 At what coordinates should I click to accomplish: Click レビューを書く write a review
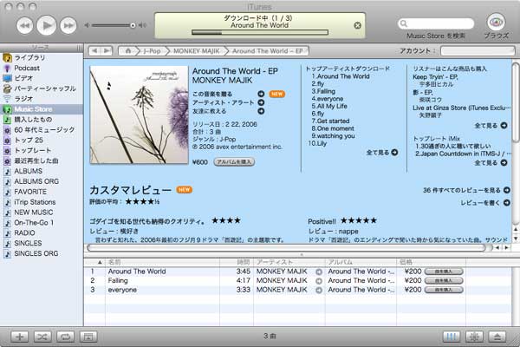tap(484, 202)
